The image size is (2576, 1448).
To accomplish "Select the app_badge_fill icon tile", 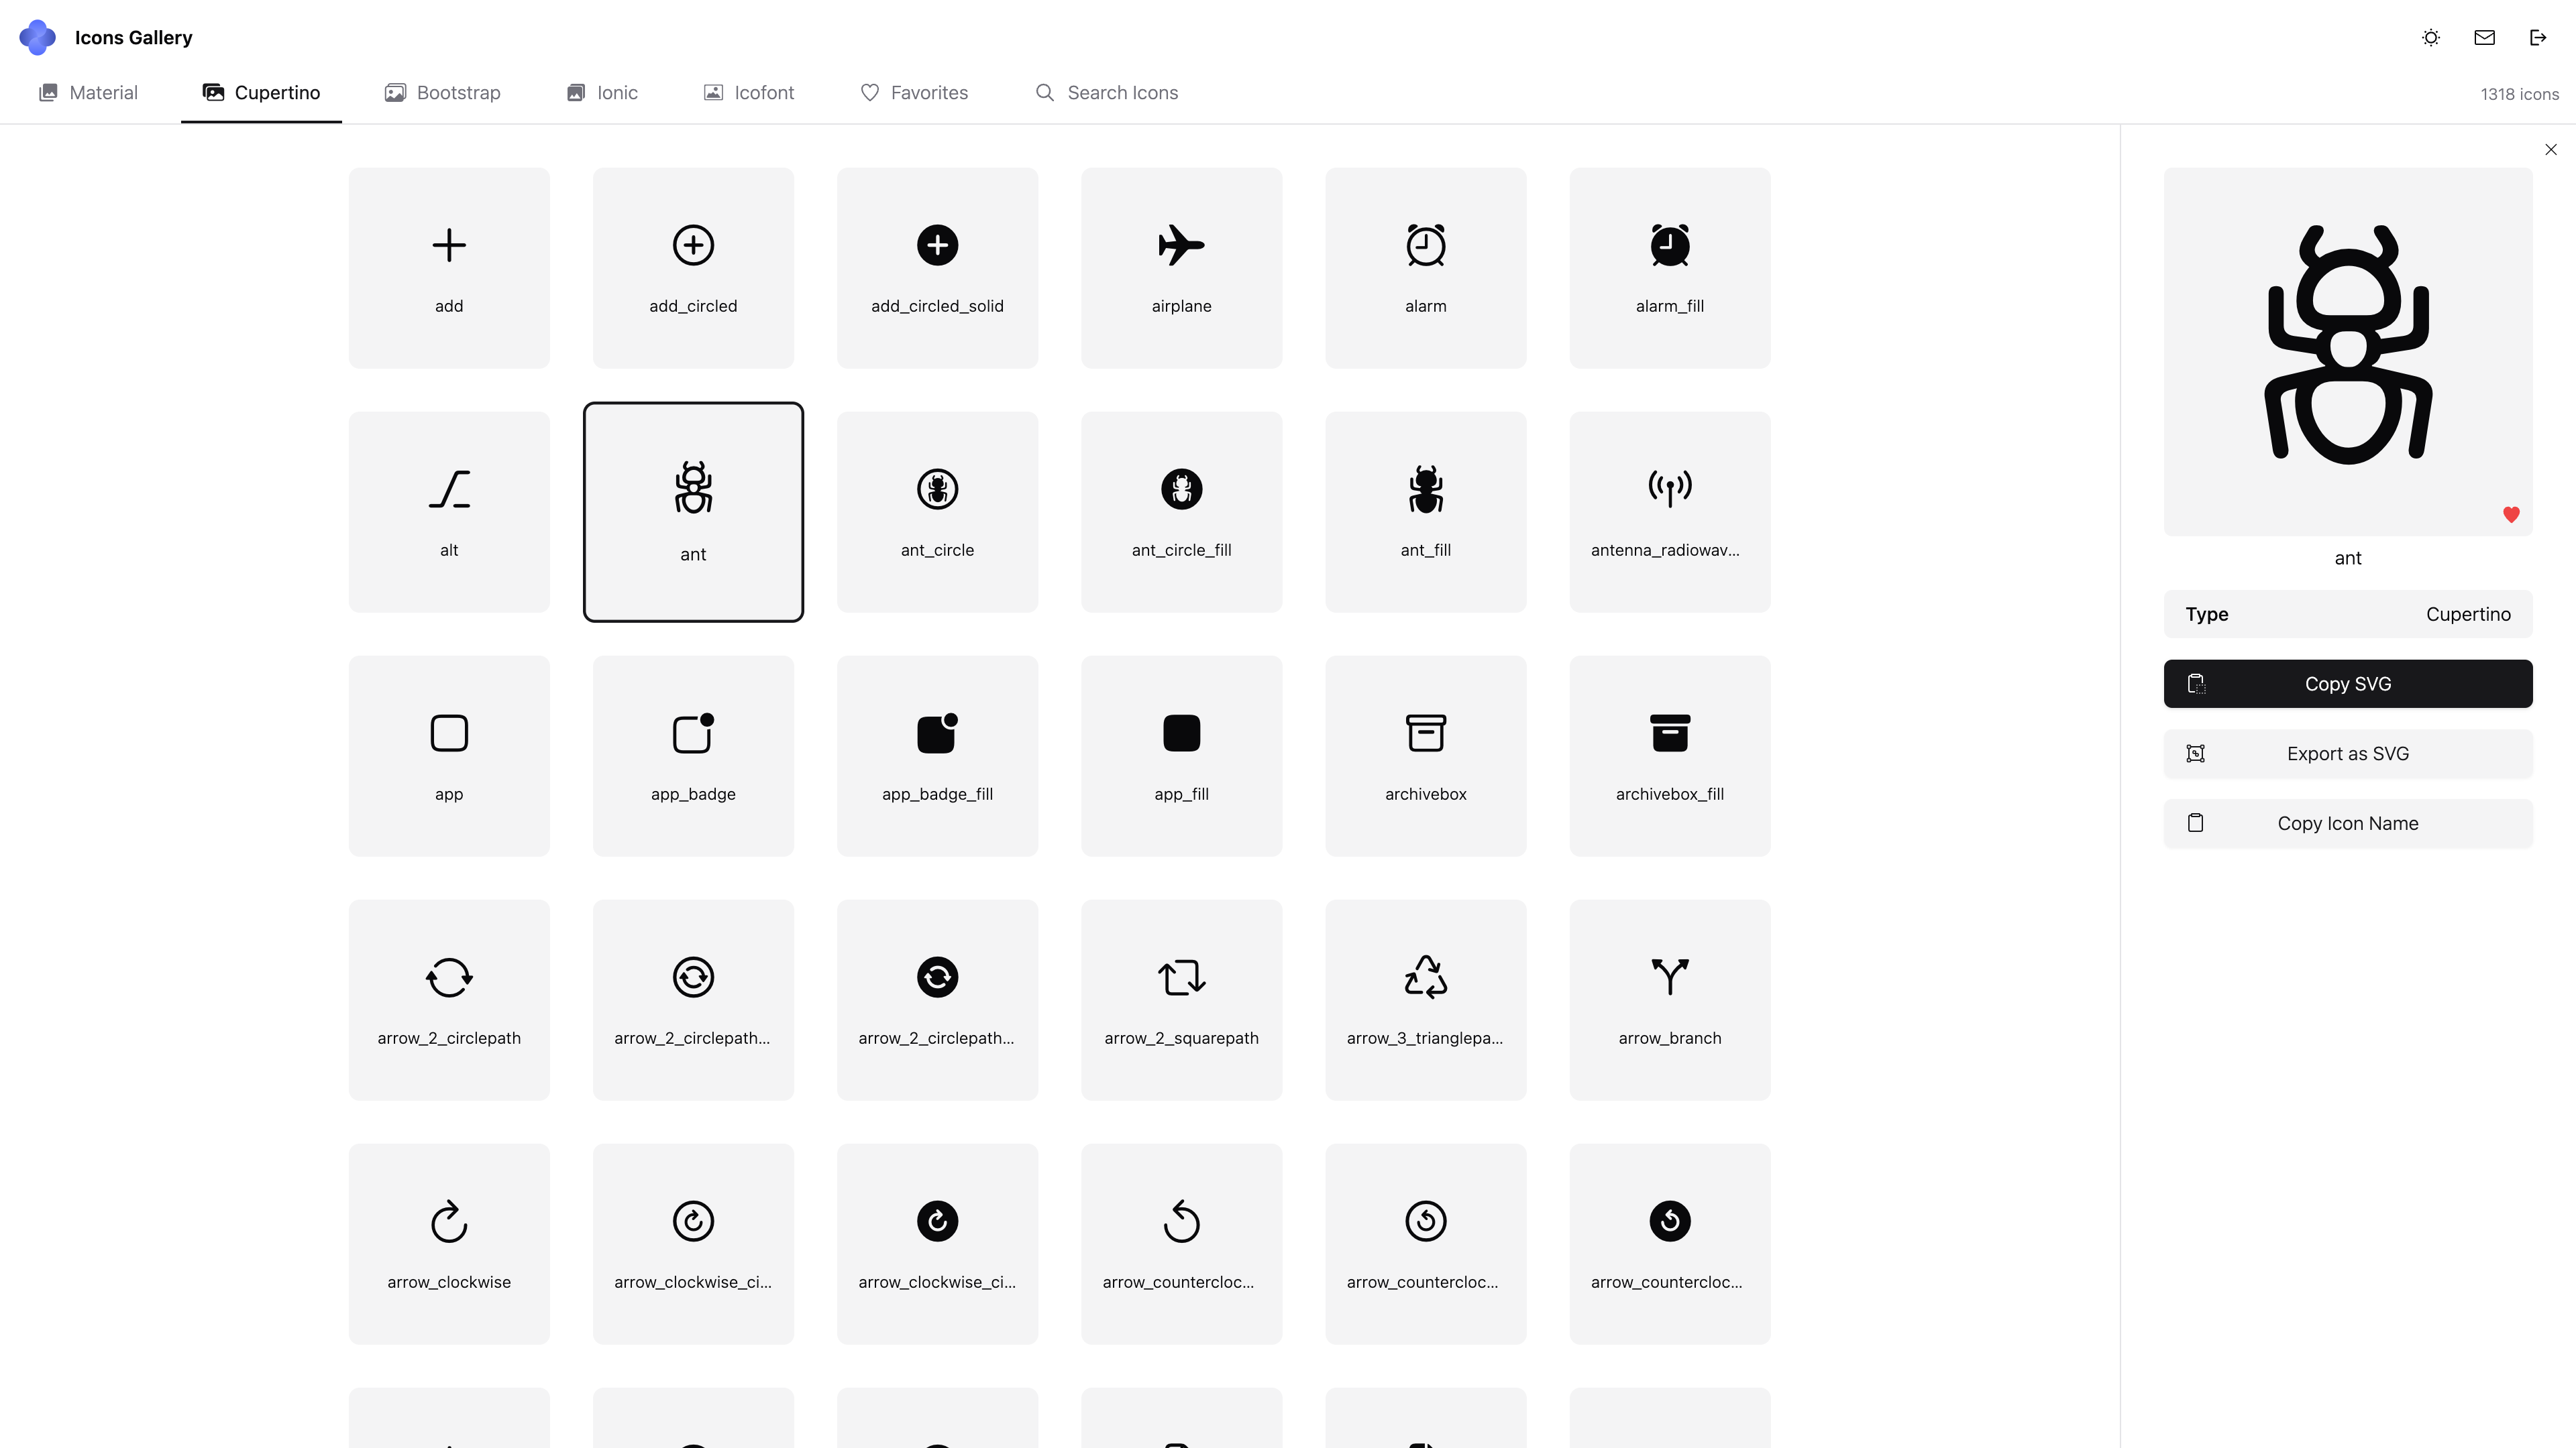I will [x=937, y=756].
